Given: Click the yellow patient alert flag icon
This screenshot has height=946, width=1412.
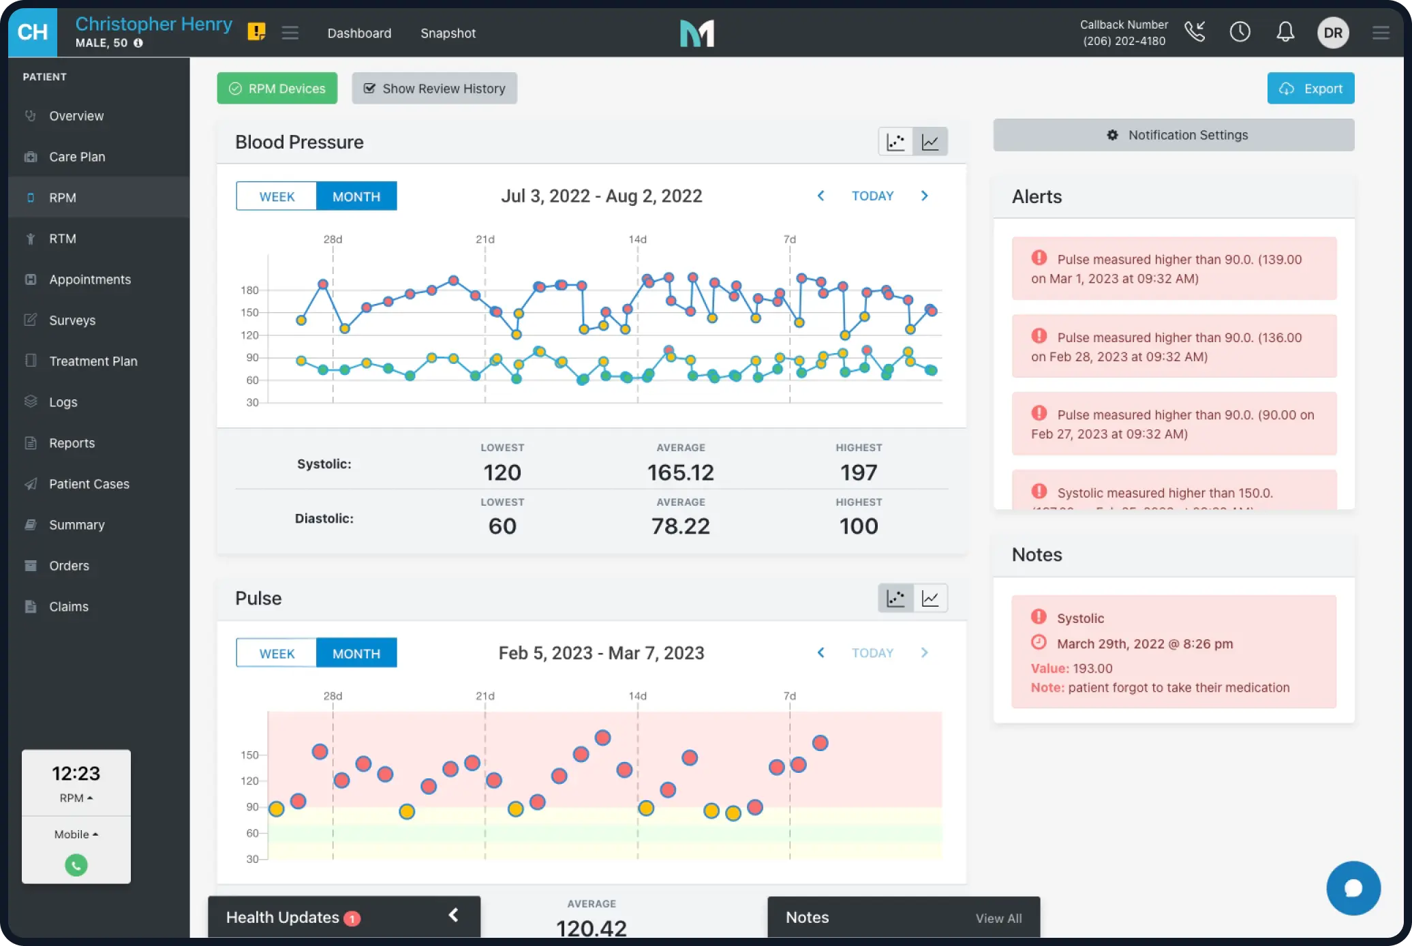Looking at the screenshot, I should pyautogui.click(x=256, y=32).
